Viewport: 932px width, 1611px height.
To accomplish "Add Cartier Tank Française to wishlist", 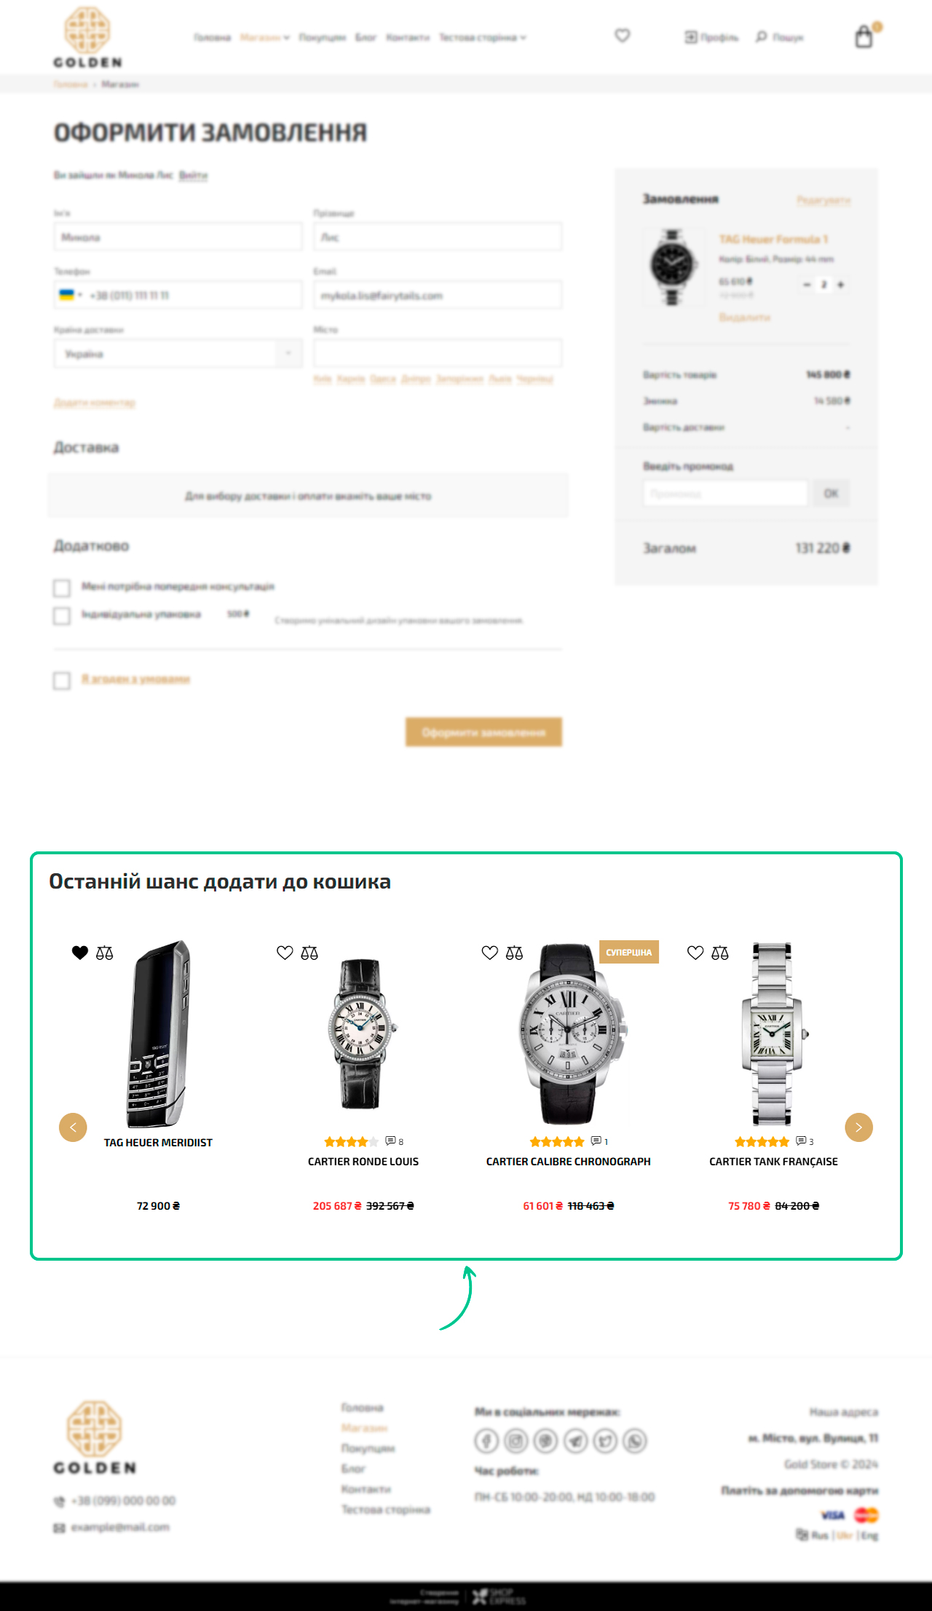I will point(695,953).
